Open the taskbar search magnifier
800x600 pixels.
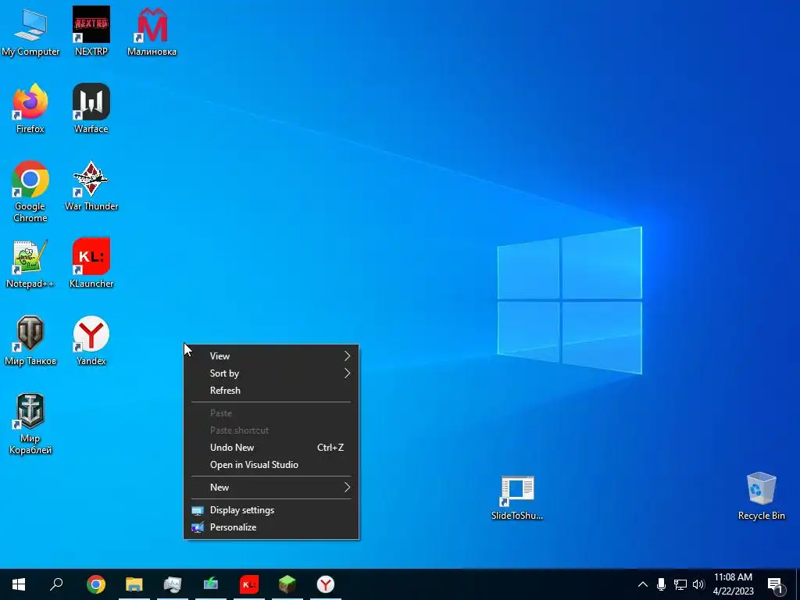[x=56, y=584]
